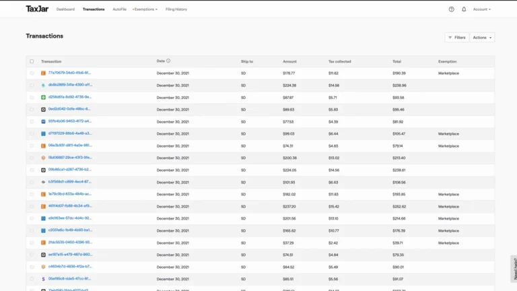Open the help question-mark icon in header
This screenshot has height=291, width=517.
point(452,9)
